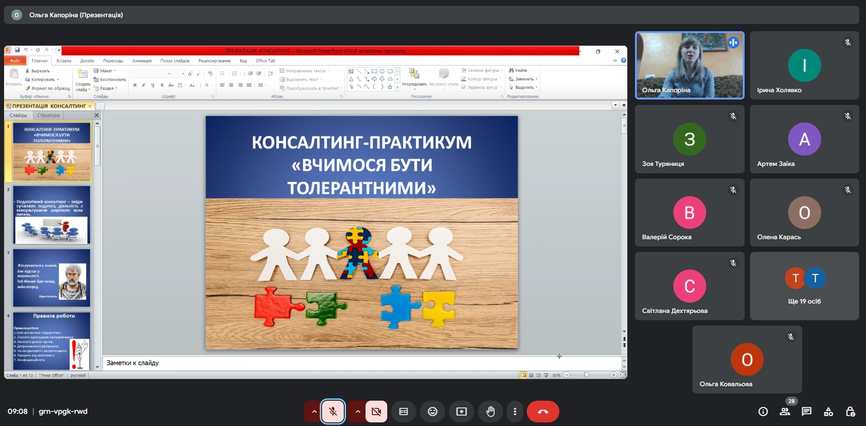
Task: Click the Найти button in ribbon
Action: click(518, 71)
